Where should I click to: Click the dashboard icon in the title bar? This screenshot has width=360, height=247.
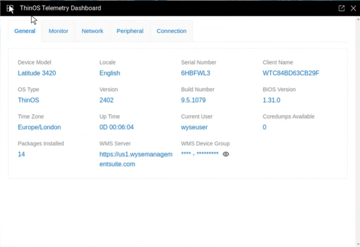tap(10, 8)
